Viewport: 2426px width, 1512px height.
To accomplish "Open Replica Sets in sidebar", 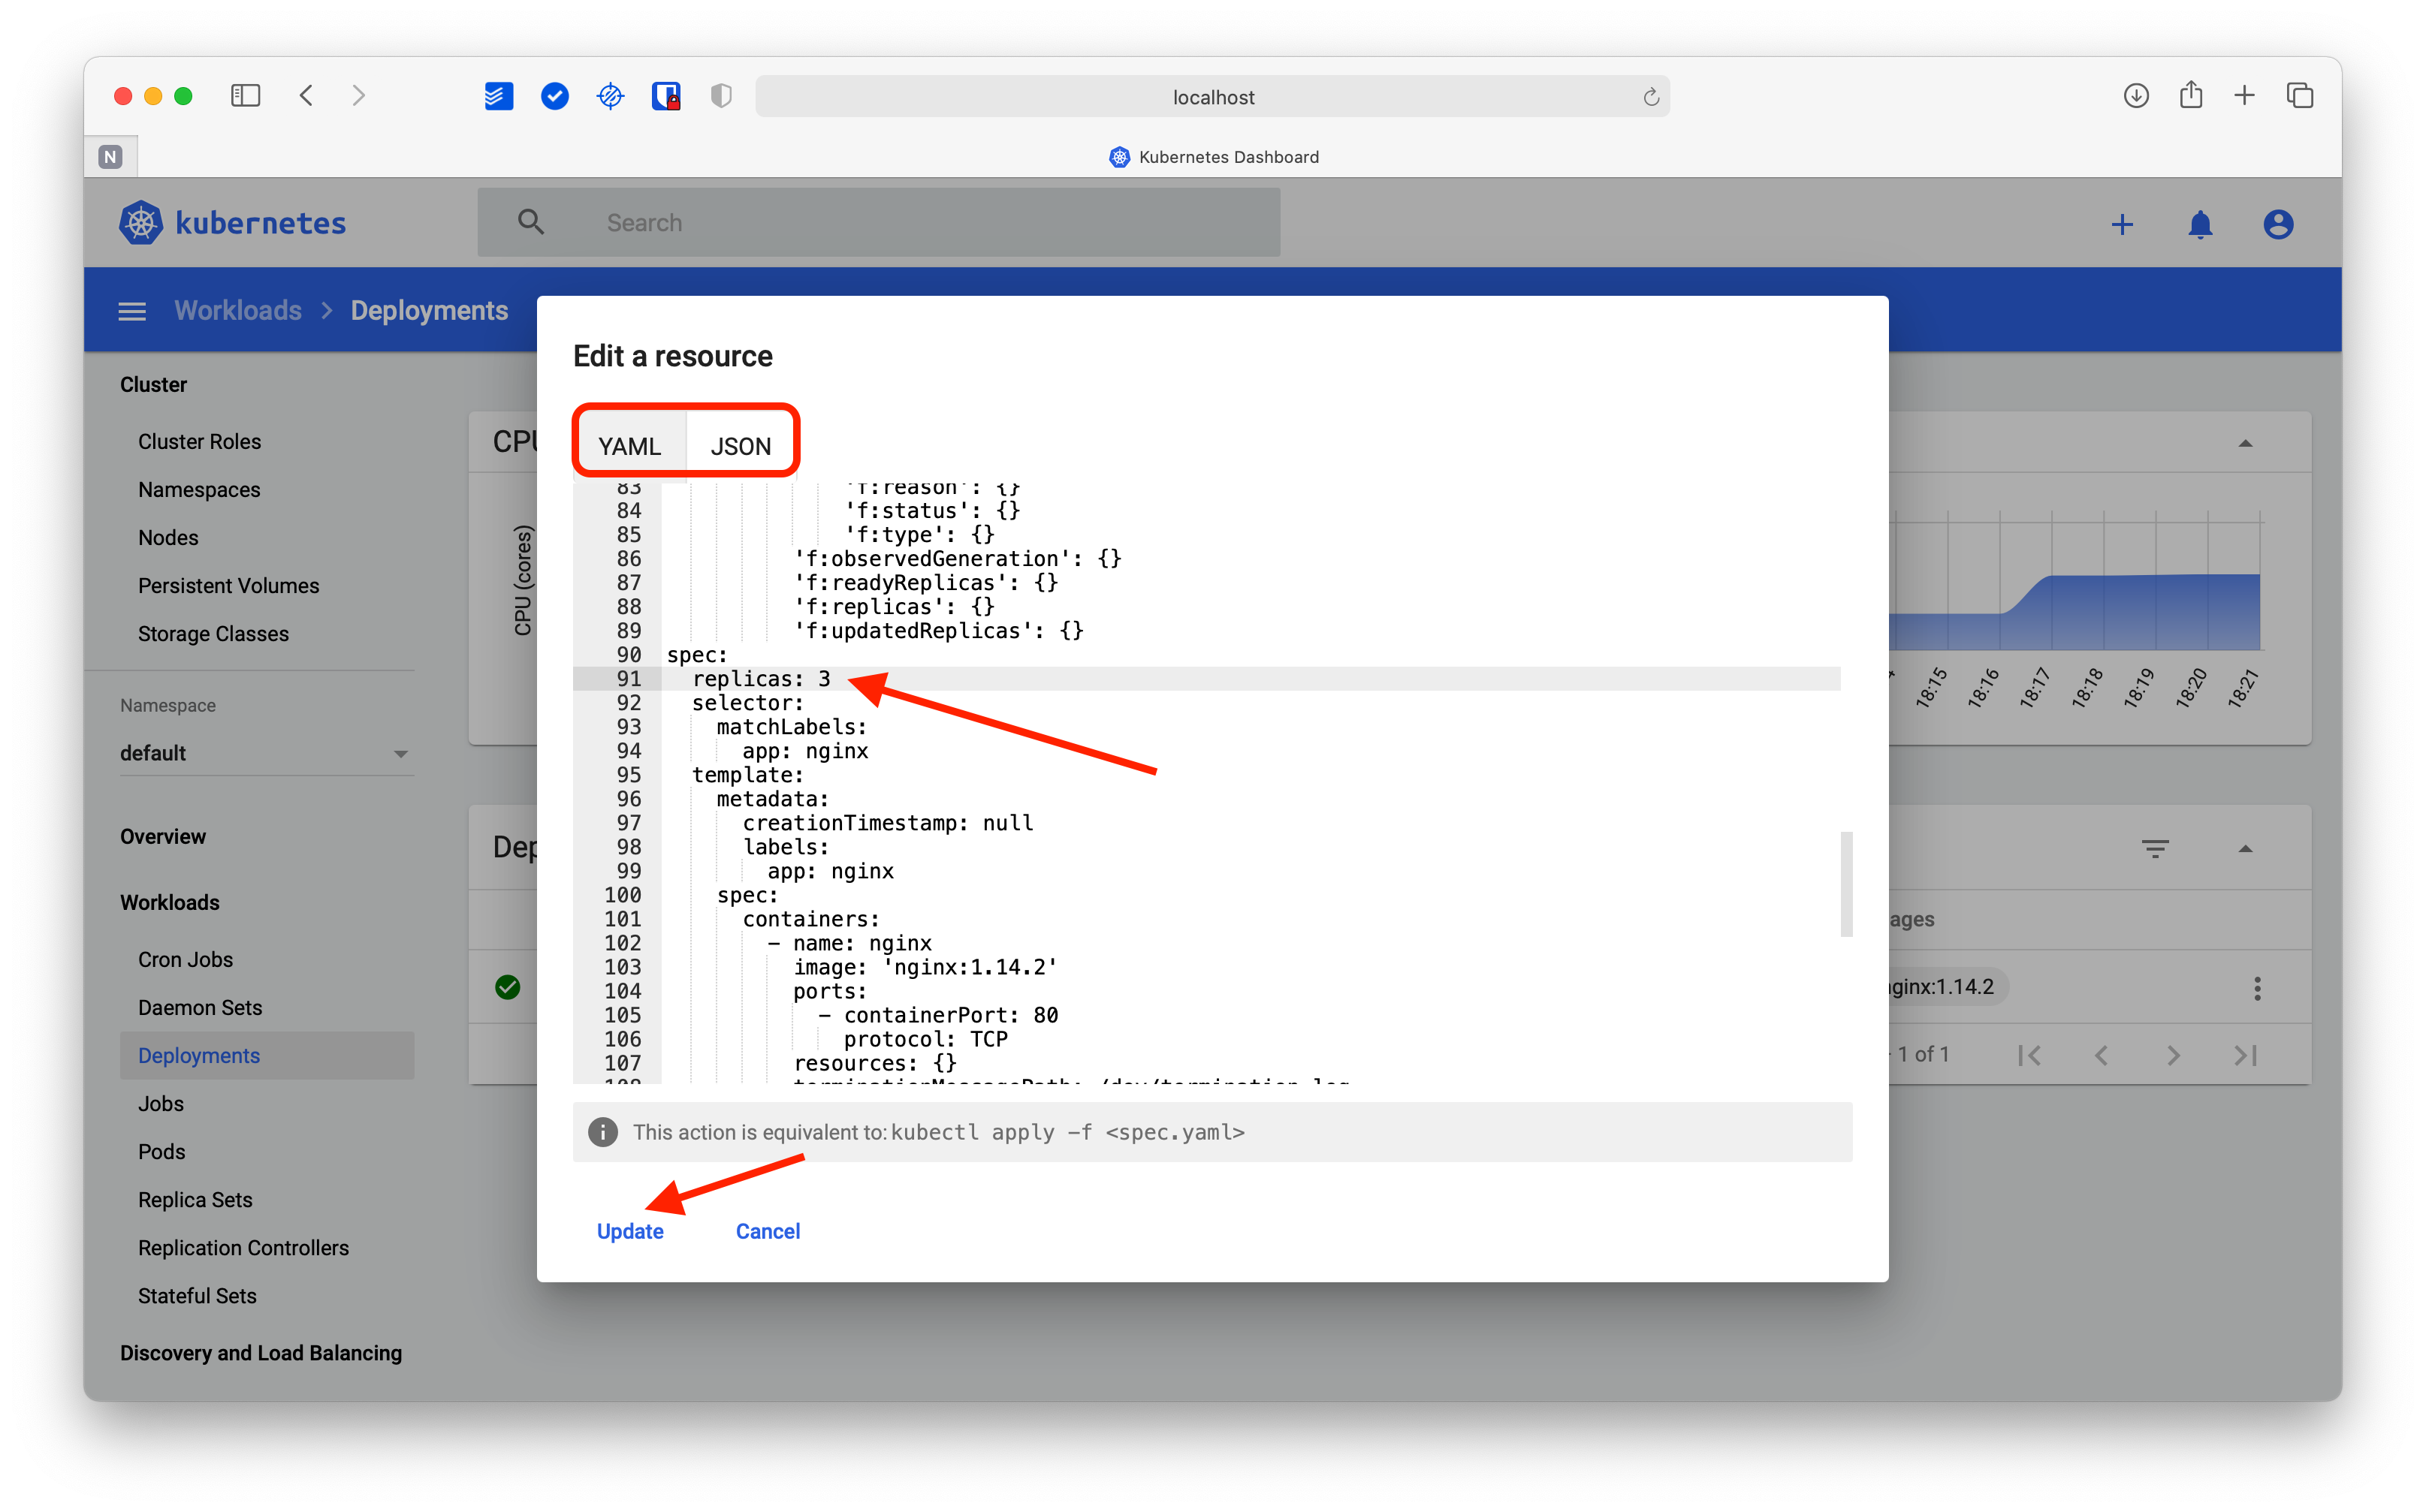I will 195,1199.
